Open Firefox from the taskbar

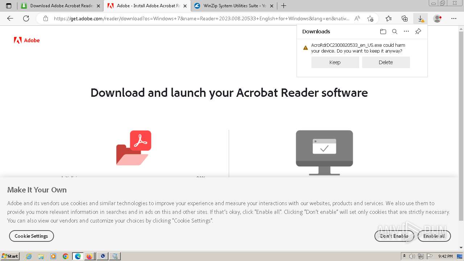point(89,256)
